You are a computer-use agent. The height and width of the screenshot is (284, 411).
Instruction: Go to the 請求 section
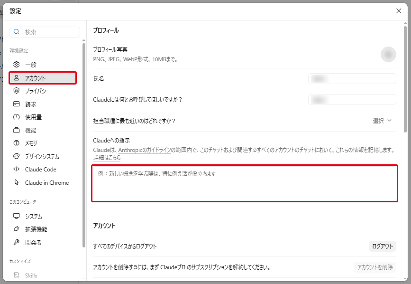pos(43,104)
